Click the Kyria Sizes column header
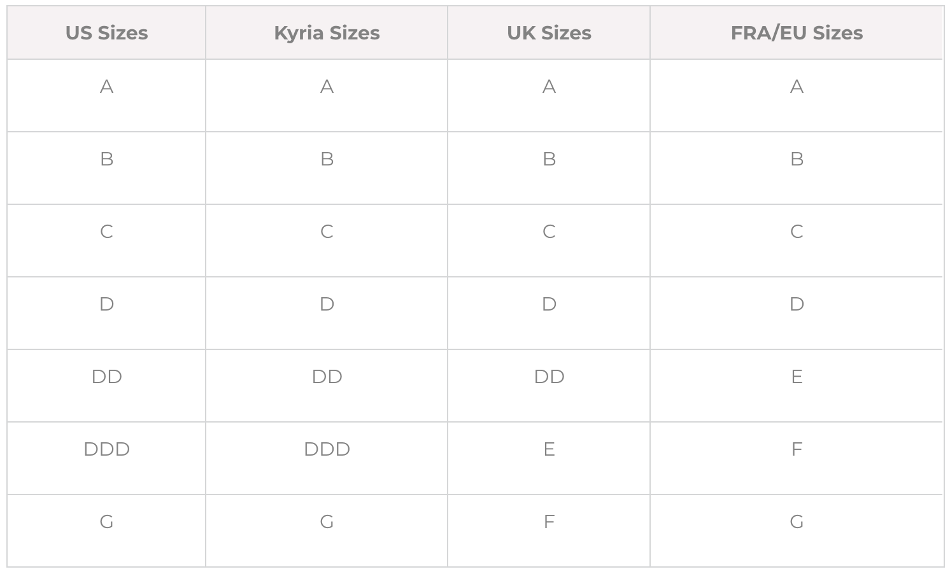This screenshot has height=574, width=950. tap(327, 33)
